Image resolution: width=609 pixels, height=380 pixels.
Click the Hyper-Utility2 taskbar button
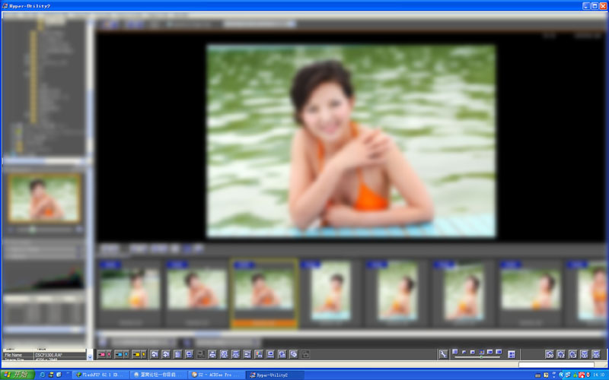coord(274,375)
